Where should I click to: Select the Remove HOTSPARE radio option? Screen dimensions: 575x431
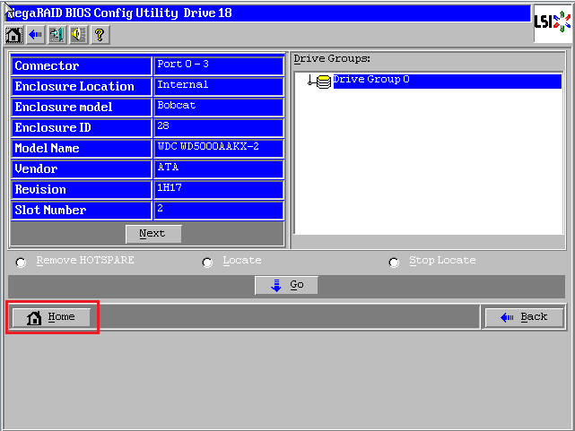coord(21,263)
